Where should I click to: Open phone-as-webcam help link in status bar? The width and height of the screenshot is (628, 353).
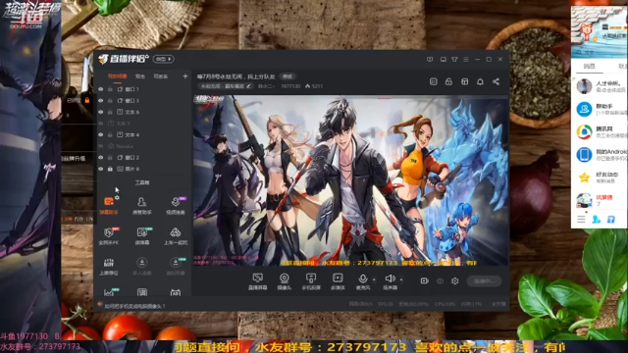[134, 306]
